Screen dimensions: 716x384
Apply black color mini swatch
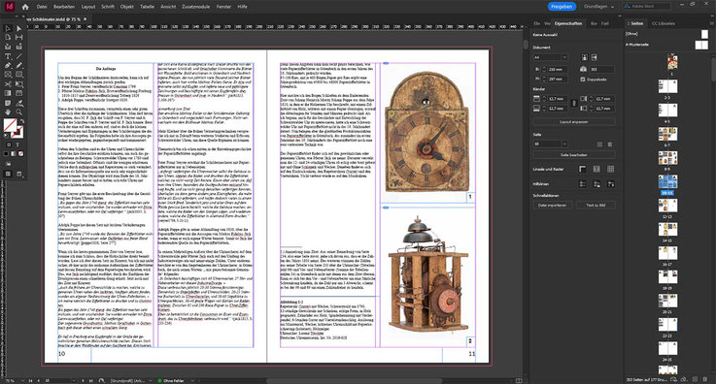(6, 153)
